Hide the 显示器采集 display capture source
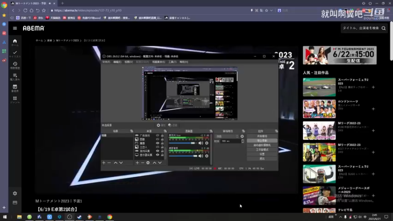The height and width of the screenshot is (221, 393). click(x=157, y=155)
